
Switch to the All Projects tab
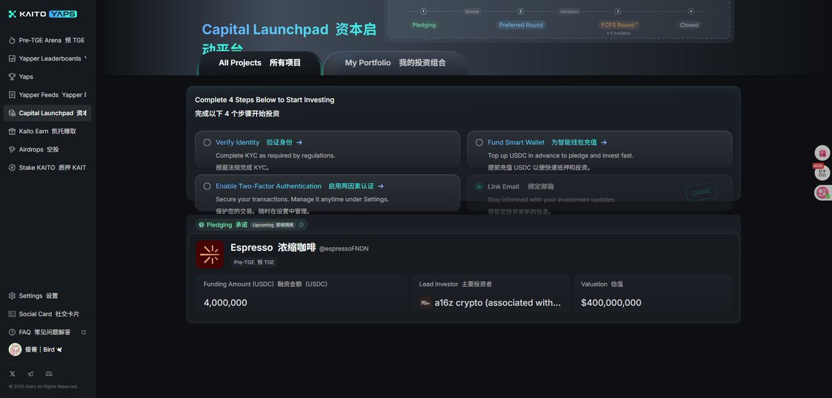click(260, 63)
